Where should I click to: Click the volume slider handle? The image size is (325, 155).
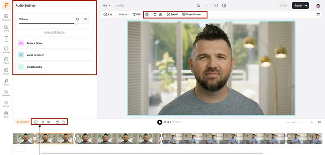(76, 24)
